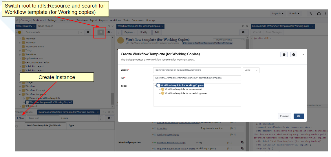The width and height of the screenshot is (331, 157).
Task: Maximize the Class Hierarchy panel
Action: coord(109,26)
